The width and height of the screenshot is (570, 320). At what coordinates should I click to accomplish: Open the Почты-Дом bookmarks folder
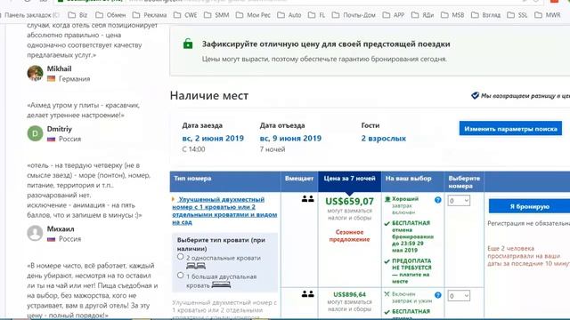(354, 15)
